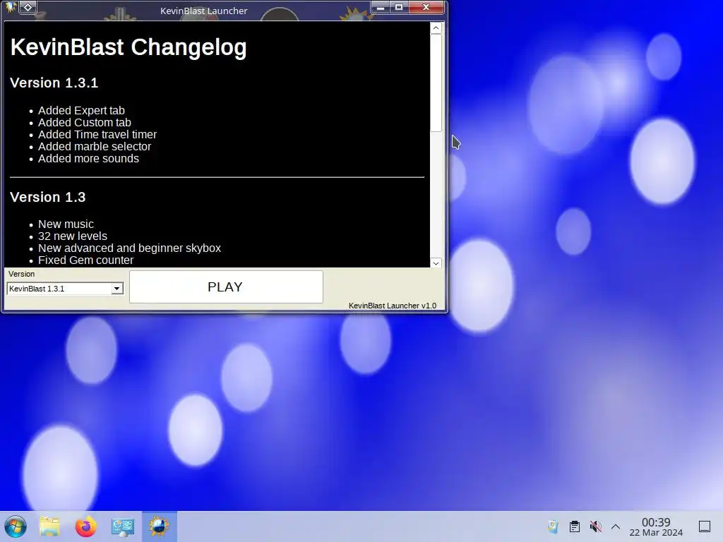Click 'Added Time travel timer' entry

tap(97, 135)
